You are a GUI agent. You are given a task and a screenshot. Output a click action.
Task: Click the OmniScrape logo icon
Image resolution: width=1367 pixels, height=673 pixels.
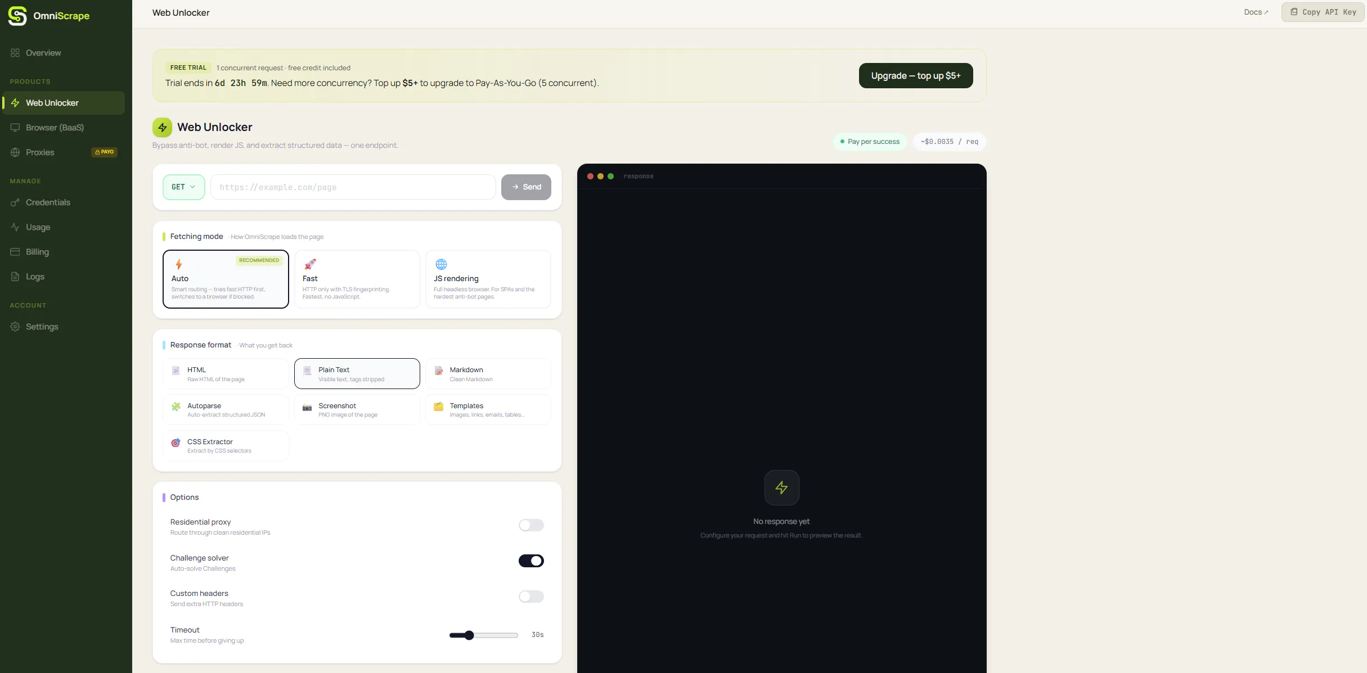click(17, 16)
